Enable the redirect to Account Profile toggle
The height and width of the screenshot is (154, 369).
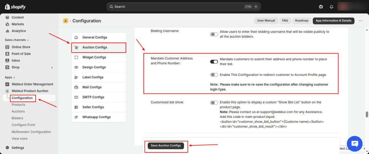pyautogui.click(x=214, y=75)
